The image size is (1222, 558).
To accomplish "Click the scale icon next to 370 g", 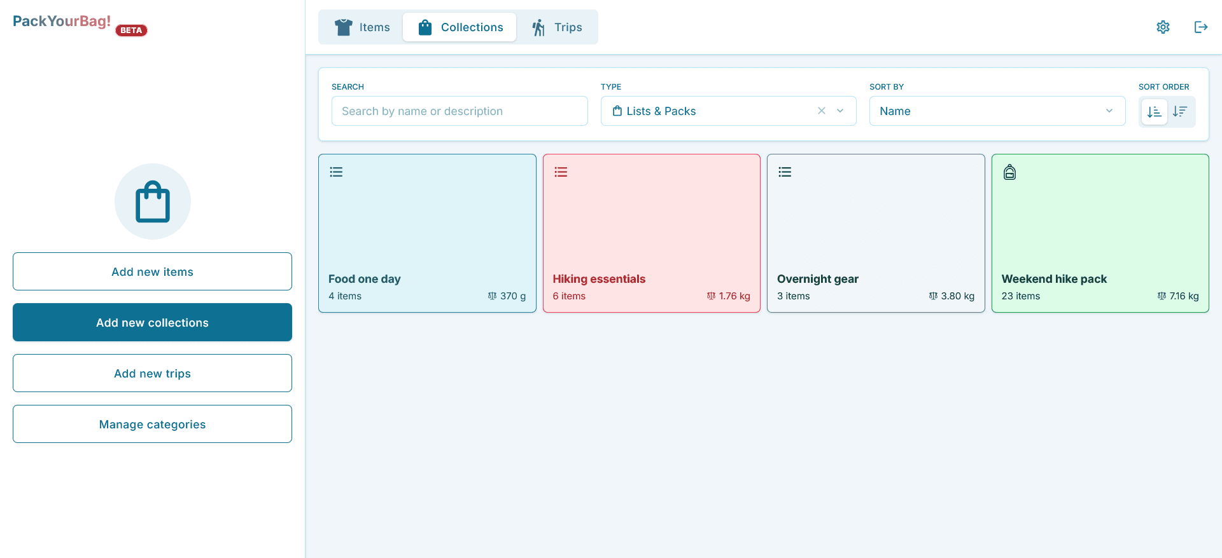I will pyautogui.click(x=492, y=296).
